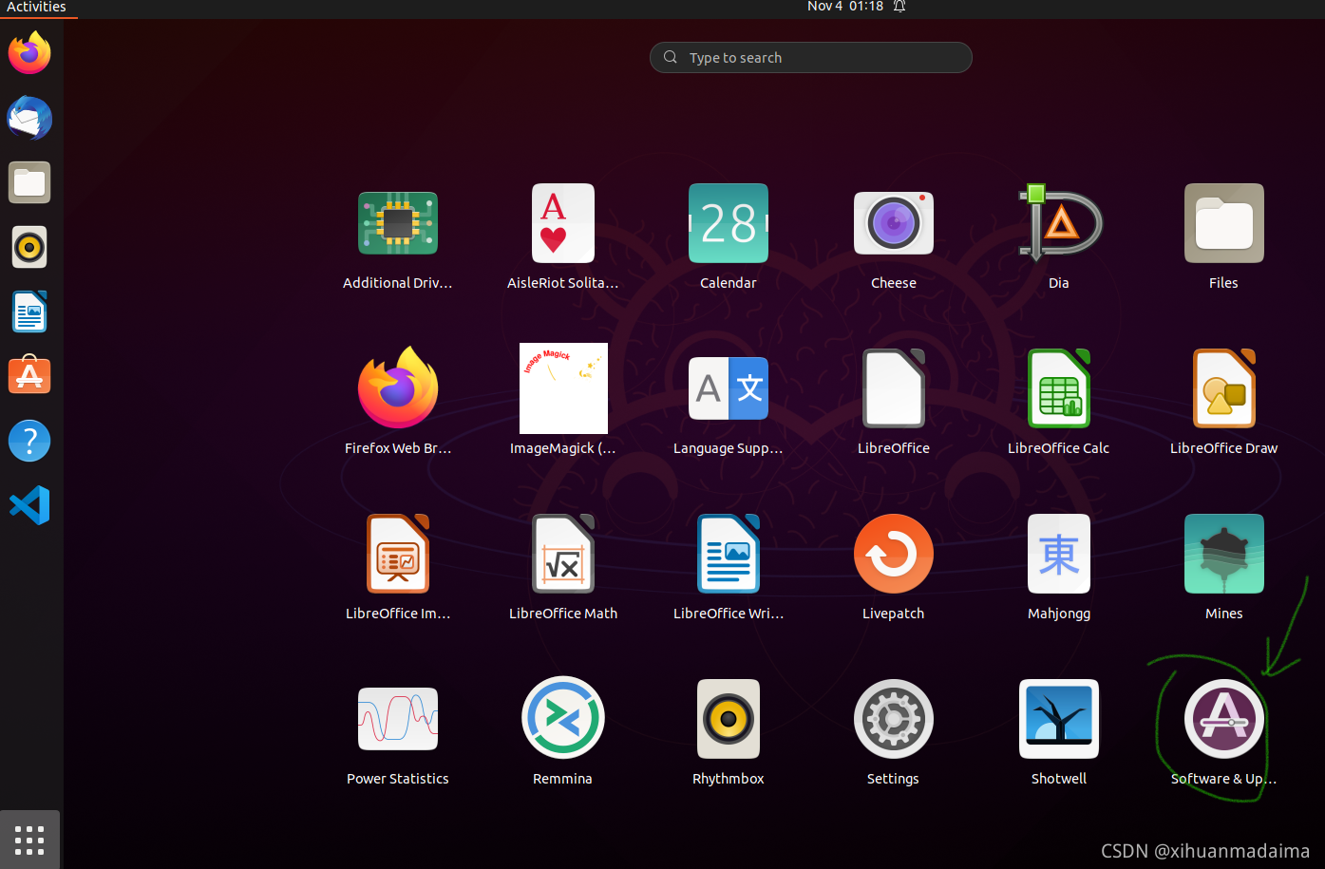Open LibreOffice Math
Screen dimensions: 1325x869
click(x=563, y=554)
